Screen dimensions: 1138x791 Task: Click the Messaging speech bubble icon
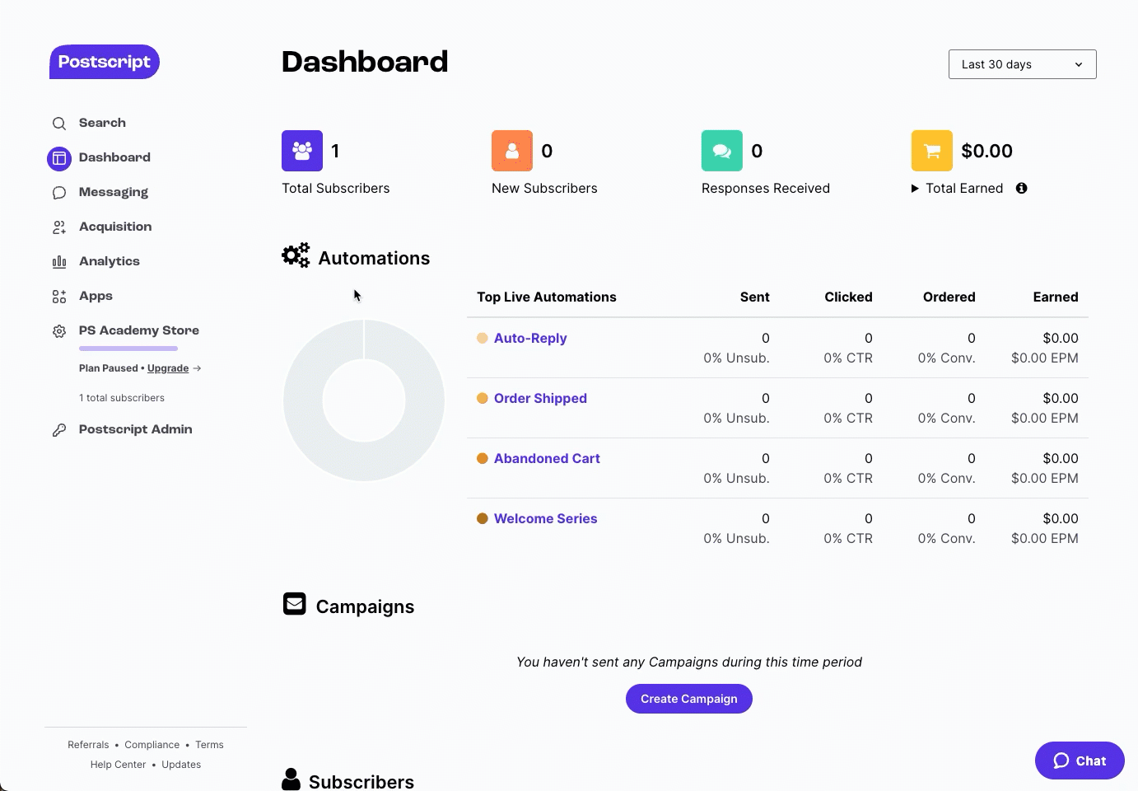point(59,193)
